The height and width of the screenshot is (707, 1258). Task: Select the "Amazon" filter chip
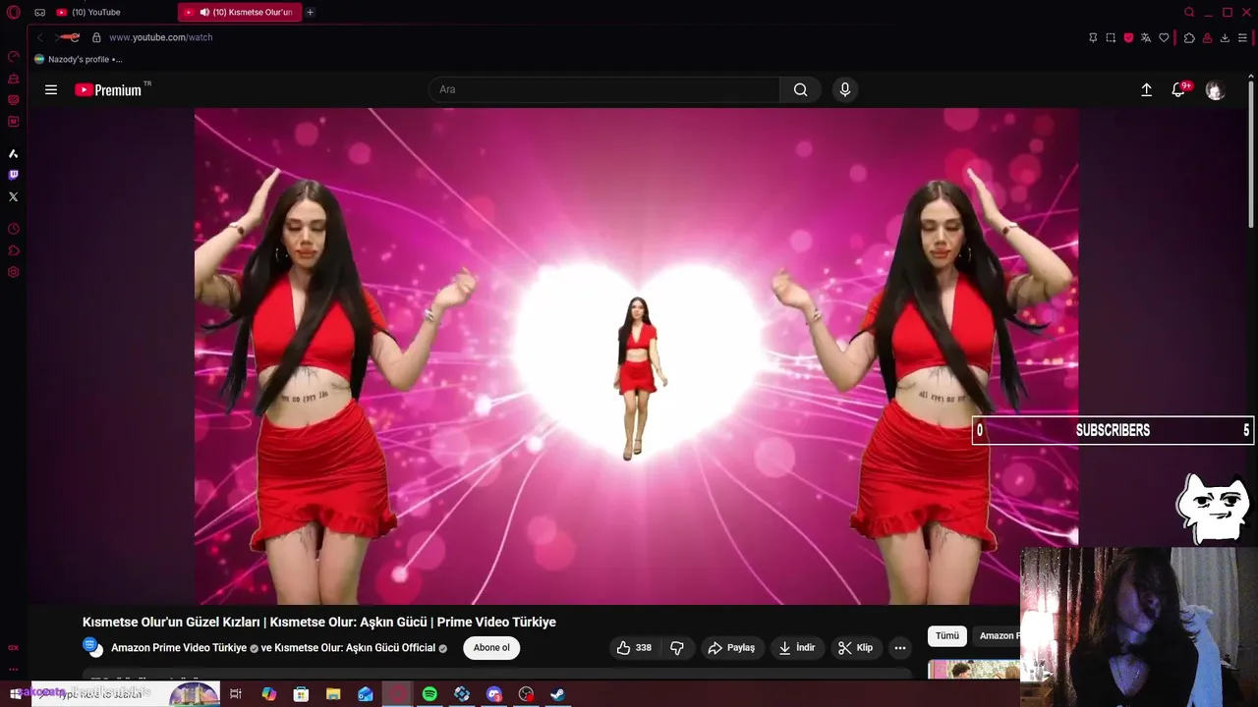997,636
